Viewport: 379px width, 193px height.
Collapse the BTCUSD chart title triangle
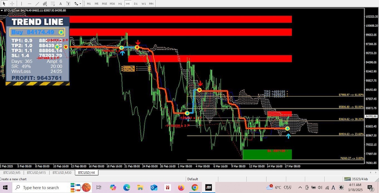[x=2, y=11]
